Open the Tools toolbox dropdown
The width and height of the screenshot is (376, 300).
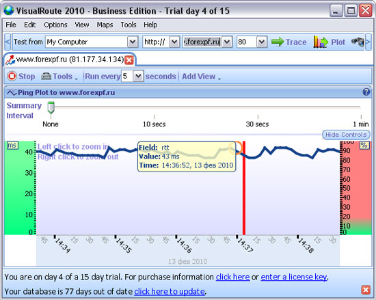pyautogui.click(x=59, y=77)
